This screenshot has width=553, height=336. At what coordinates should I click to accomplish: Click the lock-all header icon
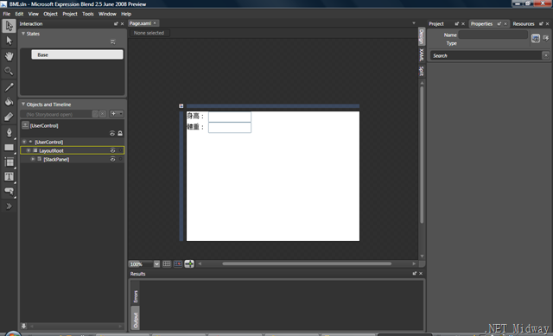[x=120, y=133]
